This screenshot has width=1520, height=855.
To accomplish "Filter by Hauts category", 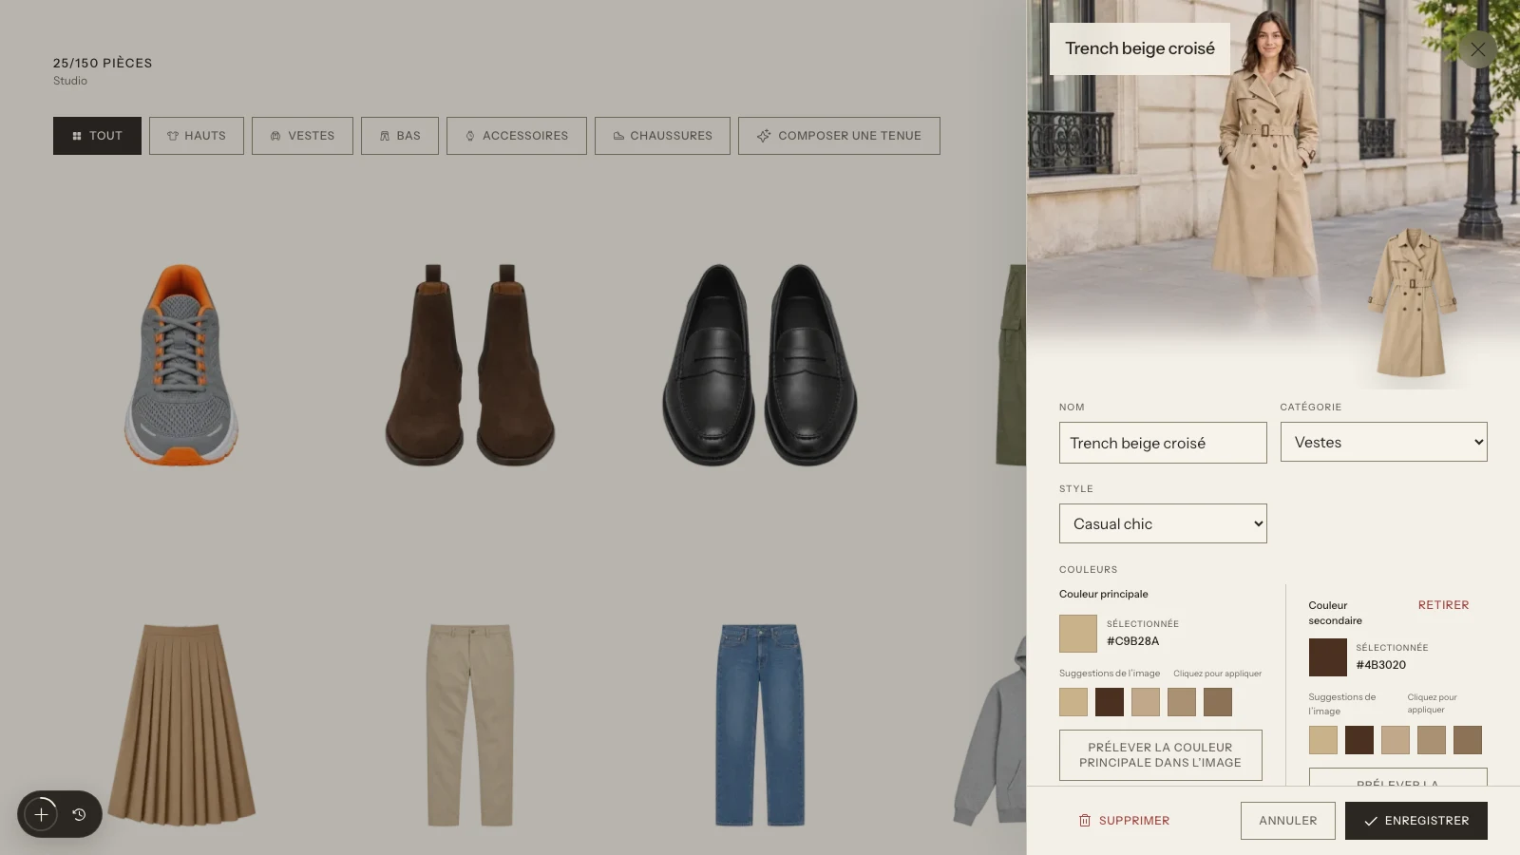I will 197,136.
